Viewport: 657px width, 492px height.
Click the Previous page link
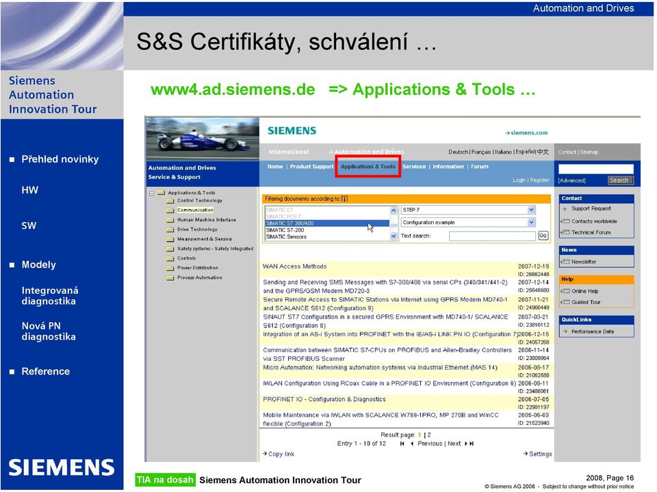pos(430,443)
